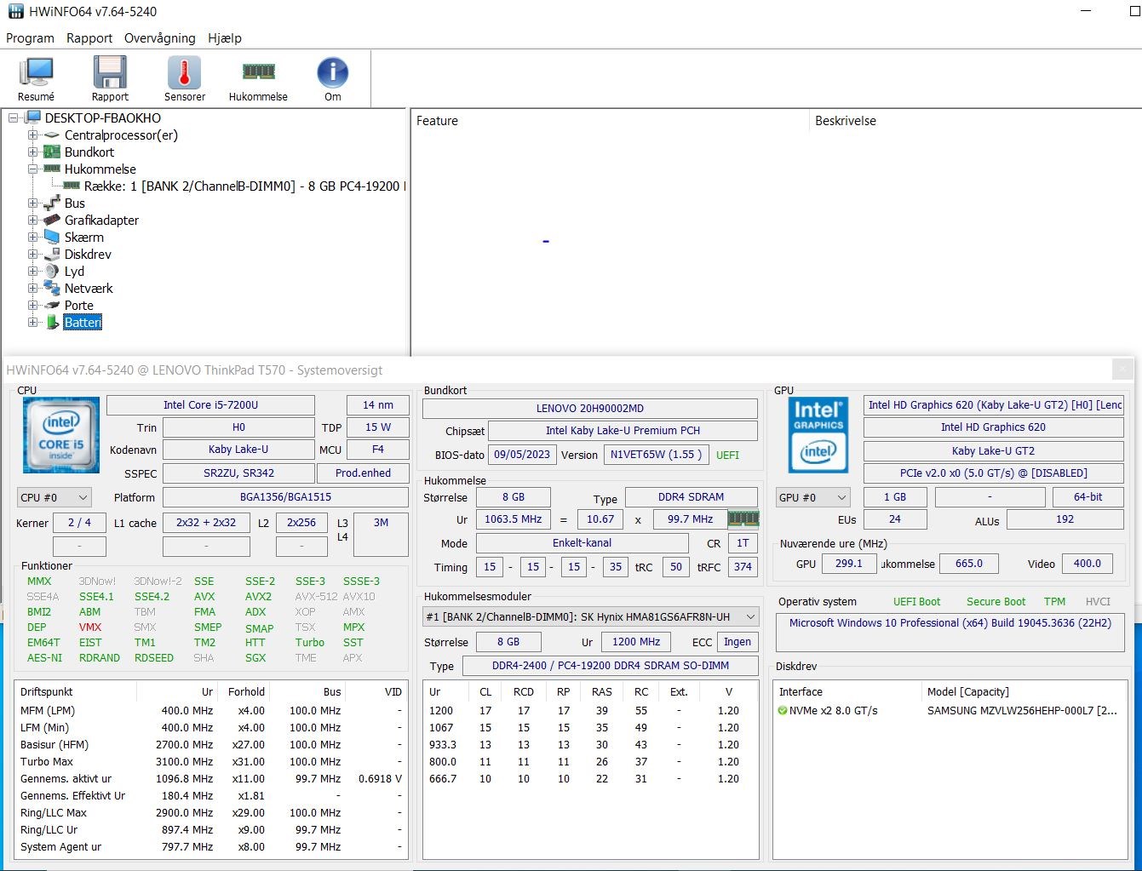This screenshot has height=871, width=1142.
Task: Click the Intel Kaby Lake-U Premium PCH field
Action: tap(623, 431)
